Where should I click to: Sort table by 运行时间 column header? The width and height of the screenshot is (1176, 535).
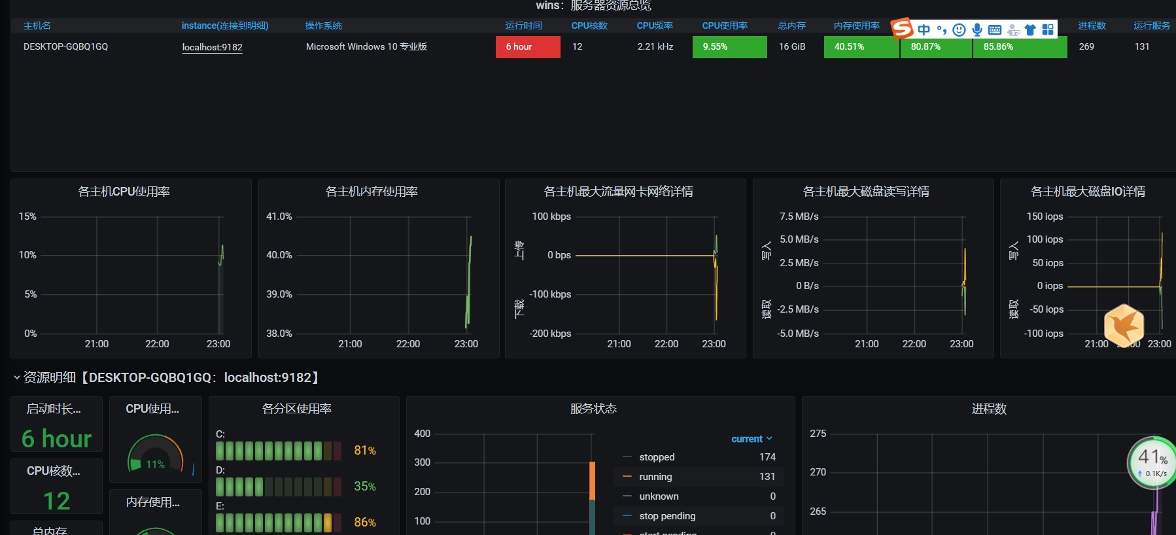pyautogui.click(x=523, y=26)
